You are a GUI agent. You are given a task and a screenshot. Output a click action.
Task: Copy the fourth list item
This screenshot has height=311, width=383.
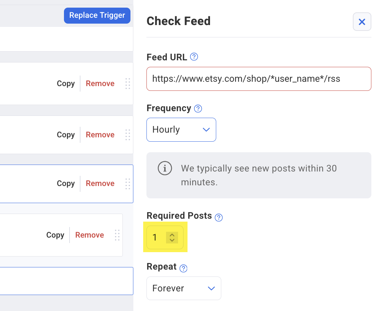click(55, 235)
